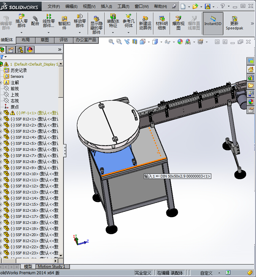Viewport: 256px width, 277px height.
Task: Click Exploded View (爆炸视图) tool
Action: [x=178, y=23]
